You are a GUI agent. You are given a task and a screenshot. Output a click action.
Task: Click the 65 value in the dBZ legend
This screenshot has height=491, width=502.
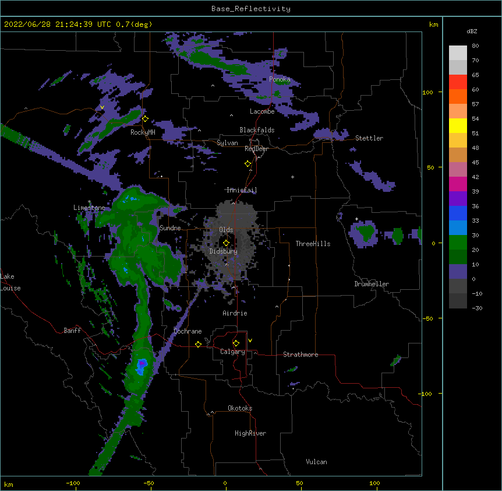point(475,75)
